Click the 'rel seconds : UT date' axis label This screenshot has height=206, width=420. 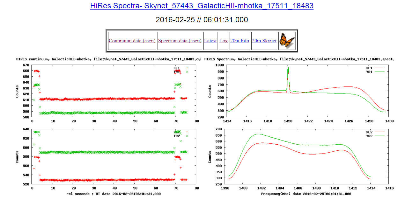(113, 194)
